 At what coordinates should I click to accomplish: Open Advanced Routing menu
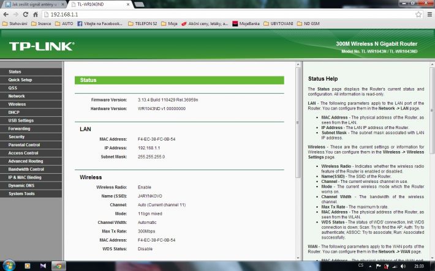31,161
